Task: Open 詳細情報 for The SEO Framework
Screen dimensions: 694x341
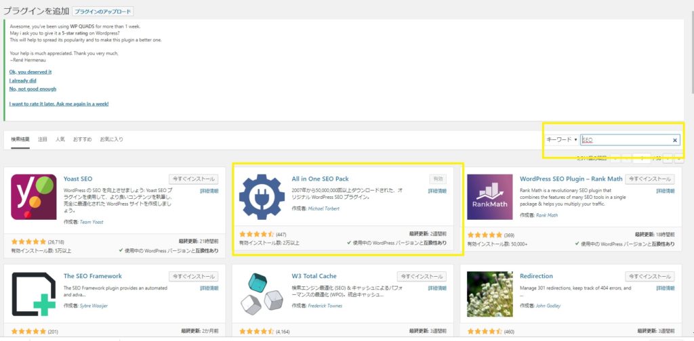Action: point(209,288)
